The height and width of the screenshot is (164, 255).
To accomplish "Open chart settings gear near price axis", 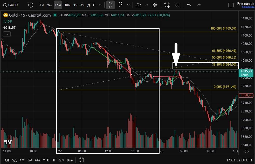I will pyautogui.click(x=246, y=151).
